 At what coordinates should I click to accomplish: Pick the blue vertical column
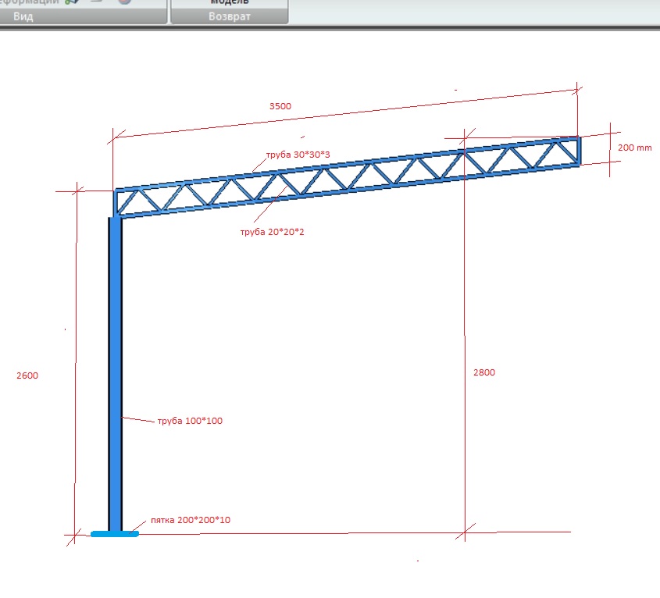(116, 375)
